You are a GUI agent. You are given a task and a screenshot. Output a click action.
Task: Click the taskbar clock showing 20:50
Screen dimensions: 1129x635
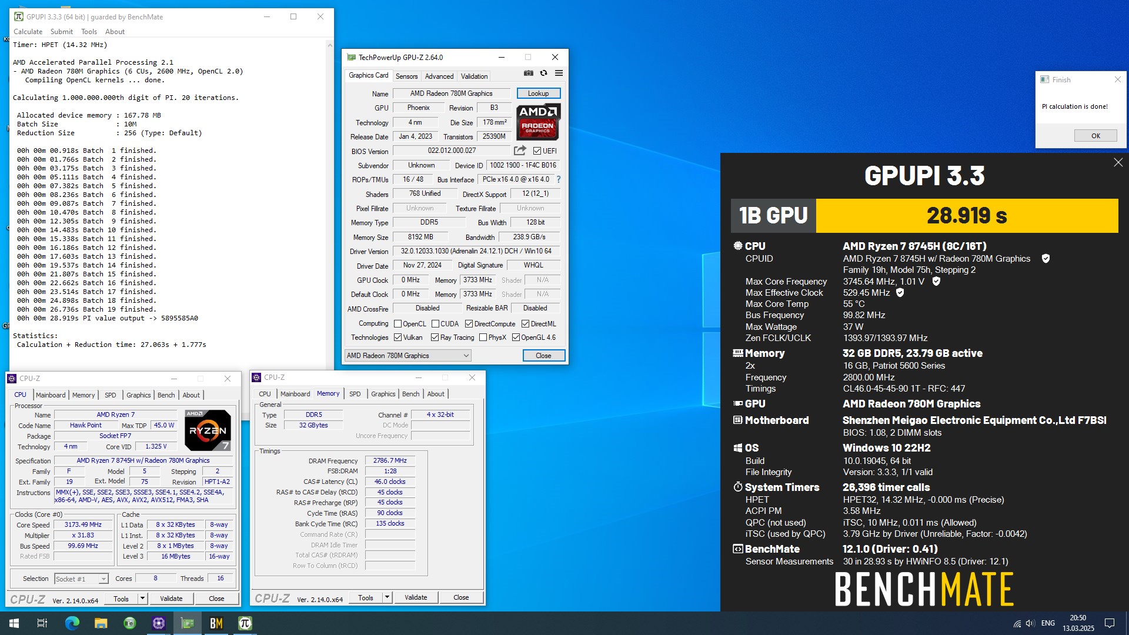(x=1078, y=623)
